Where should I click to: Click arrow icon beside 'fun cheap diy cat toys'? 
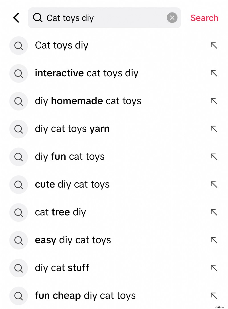click(214, 296)
